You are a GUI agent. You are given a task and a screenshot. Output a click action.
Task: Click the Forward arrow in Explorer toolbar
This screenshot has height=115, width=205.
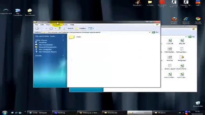tap(51, 28)
